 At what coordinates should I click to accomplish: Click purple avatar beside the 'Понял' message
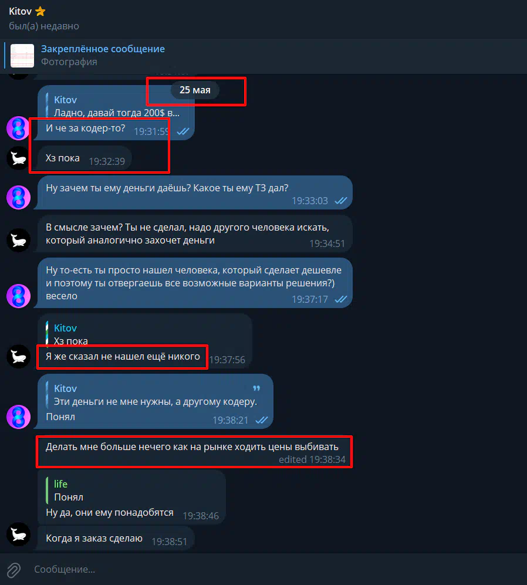(18, 417)
